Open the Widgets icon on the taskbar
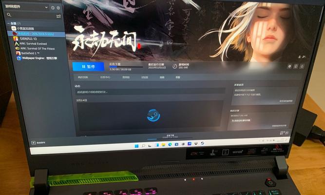Screen dimensions: 325x195 (156, 145)
